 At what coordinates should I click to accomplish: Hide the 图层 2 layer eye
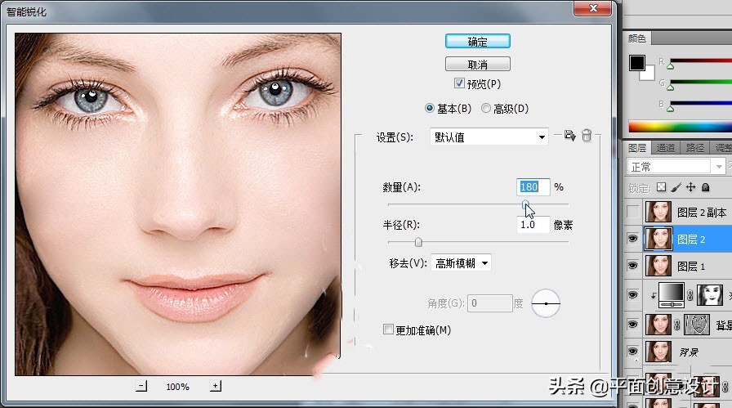[632, 239]
